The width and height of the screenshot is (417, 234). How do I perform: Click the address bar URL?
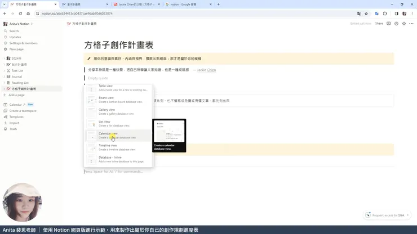point(77,13)
